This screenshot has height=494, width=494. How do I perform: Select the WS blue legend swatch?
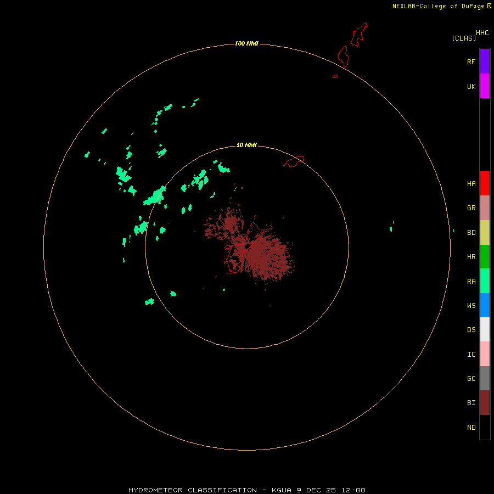tap(485, 305)
